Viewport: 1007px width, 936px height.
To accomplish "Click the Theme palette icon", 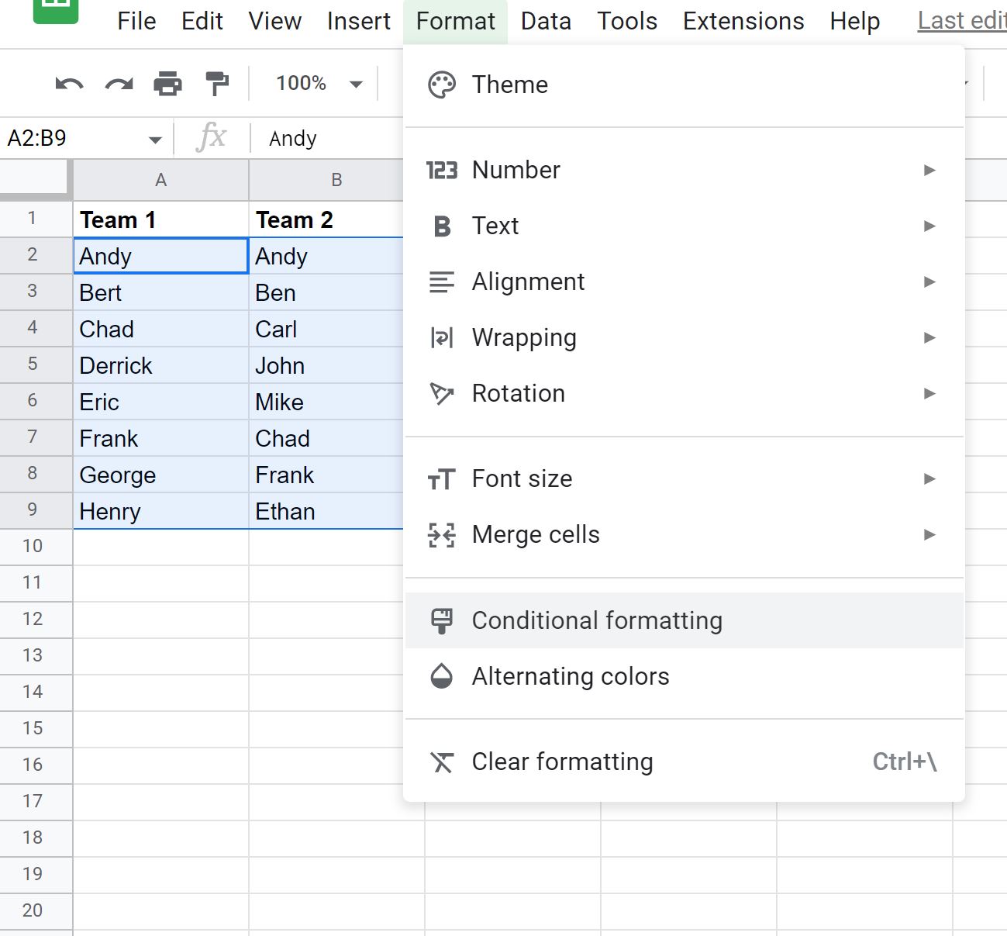I will [442, 85].
